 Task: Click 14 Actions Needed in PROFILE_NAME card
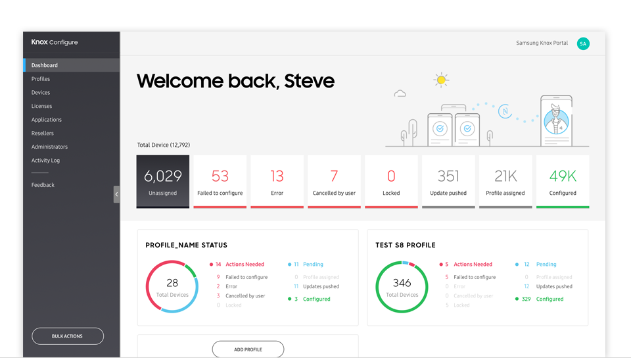click(x=237, y=265)
